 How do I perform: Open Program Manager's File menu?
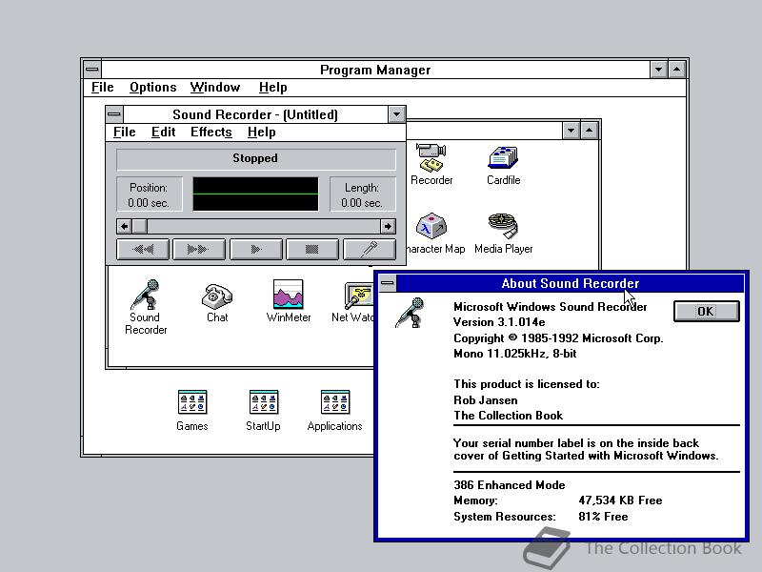tap(103, 88)
